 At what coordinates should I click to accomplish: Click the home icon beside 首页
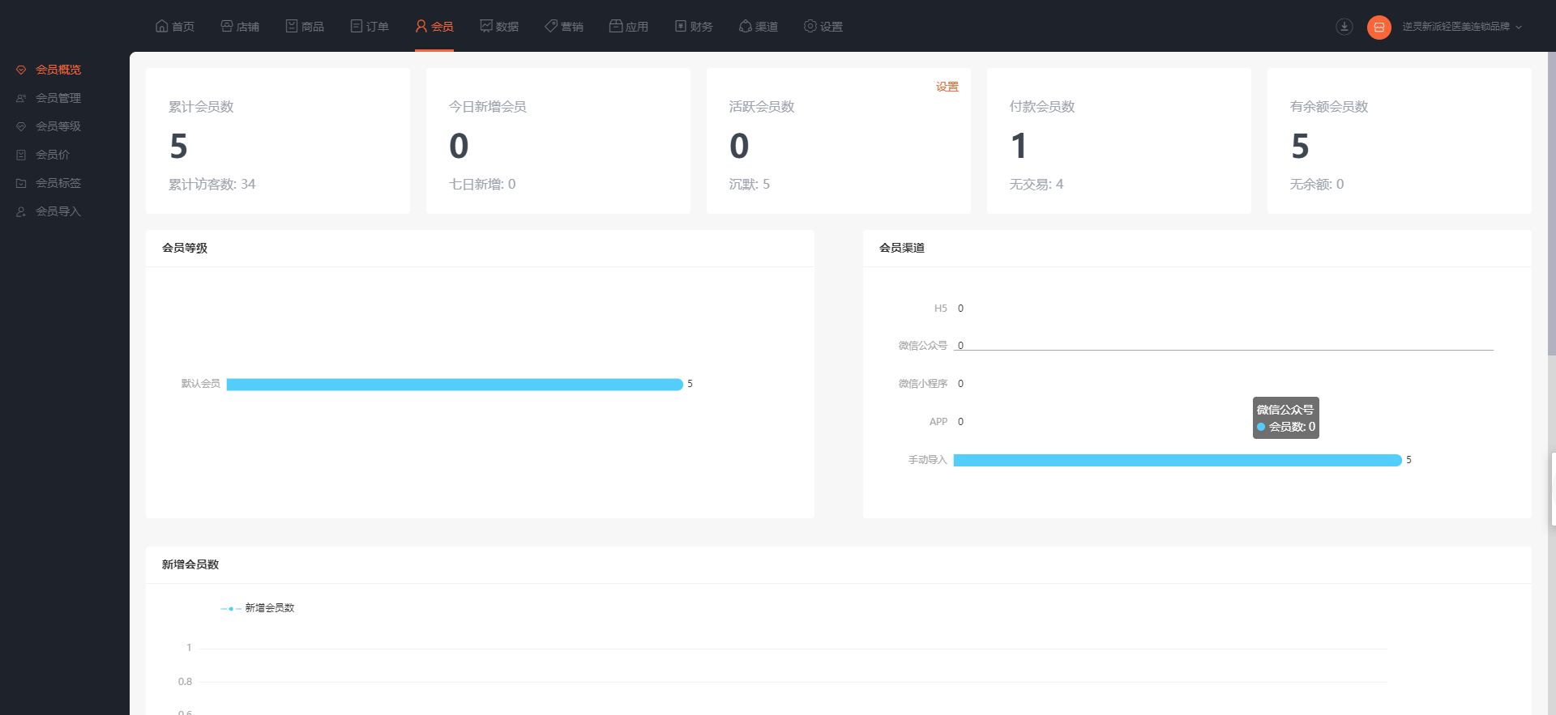click(x=161, y=26)
